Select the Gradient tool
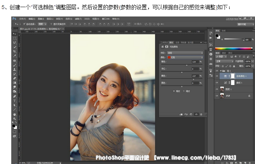 (14, 83)
